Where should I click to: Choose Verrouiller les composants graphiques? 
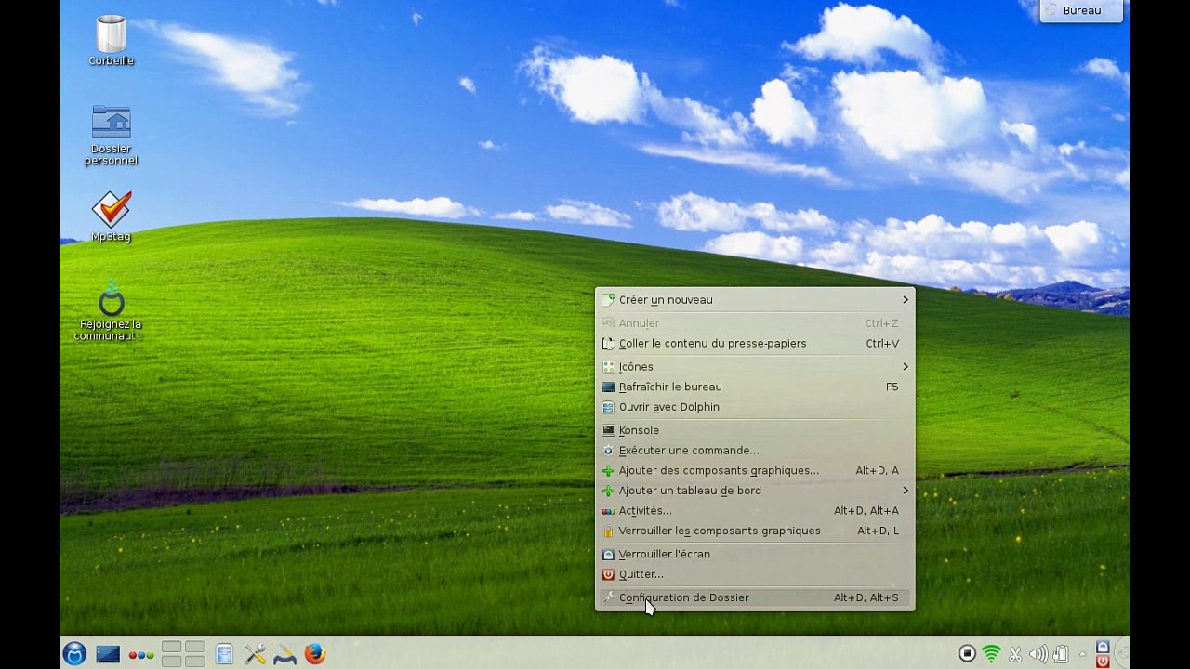coord(754,531)
